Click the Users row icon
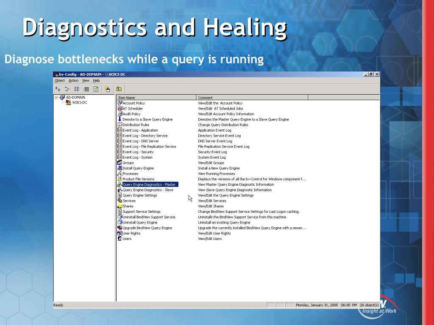This screenshot has width=434, height=325. (x=120, y=239)
